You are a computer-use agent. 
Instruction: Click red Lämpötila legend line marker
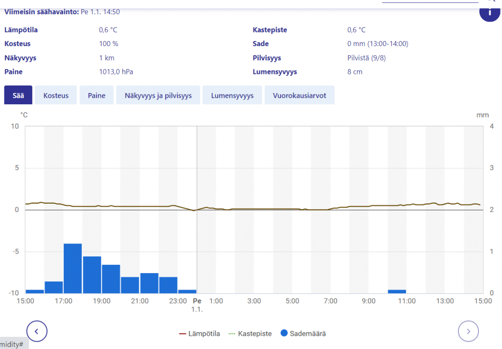[x=183, y=334]
